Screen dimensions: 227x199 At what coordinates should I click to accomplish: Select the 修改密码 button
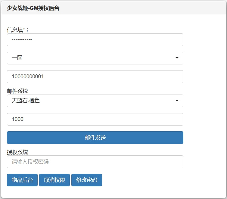pyautogui.click(x=87, y=180)
